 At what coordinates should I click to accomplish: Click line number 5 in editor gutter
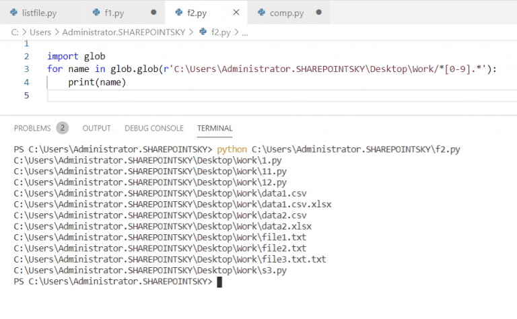click(26, 96)
